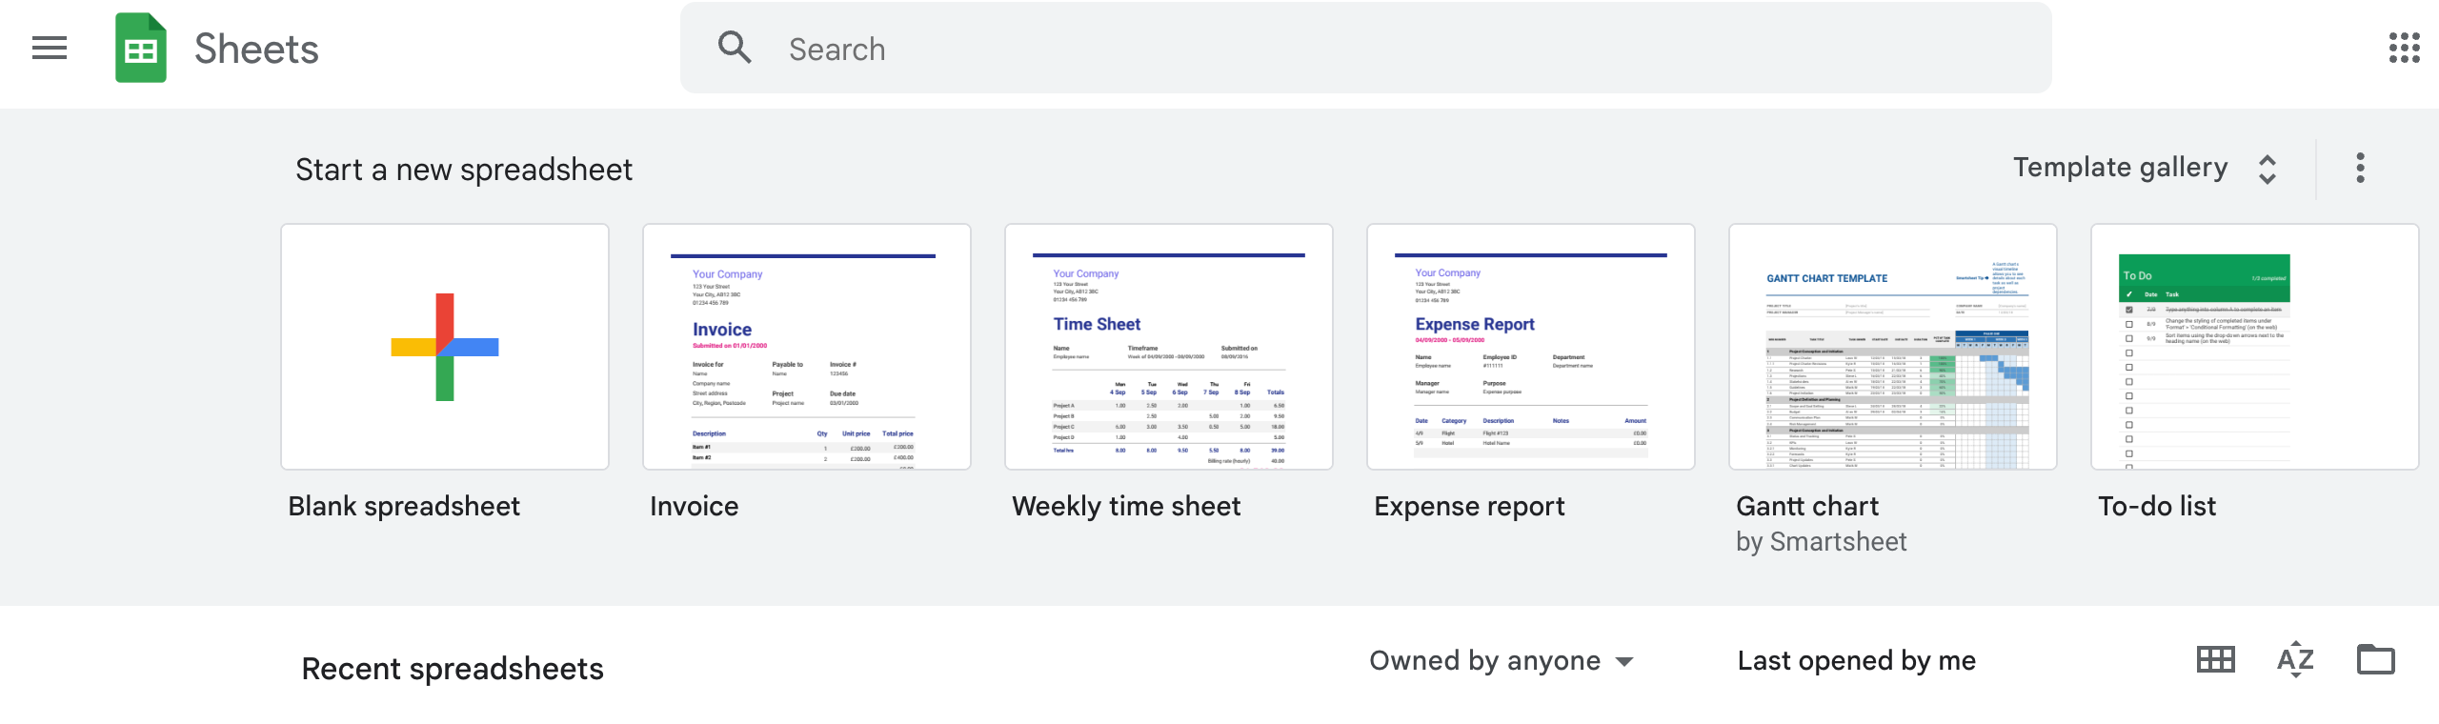2439x724 pixels.
Task: Open the template section more options menu
Action: pyautogui.click(x=2360, y=168)
